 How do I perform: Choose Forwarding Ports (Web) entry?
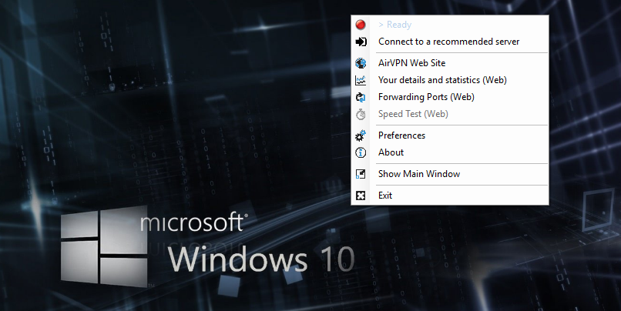[x=450, y=97]
